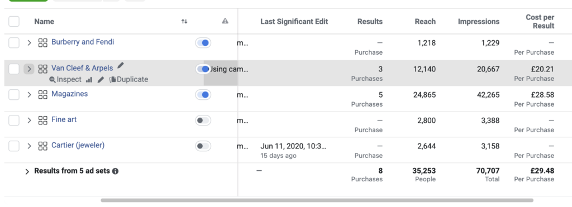Check the Burberry and Fendi row checkbox

click(x=14, y=43)
